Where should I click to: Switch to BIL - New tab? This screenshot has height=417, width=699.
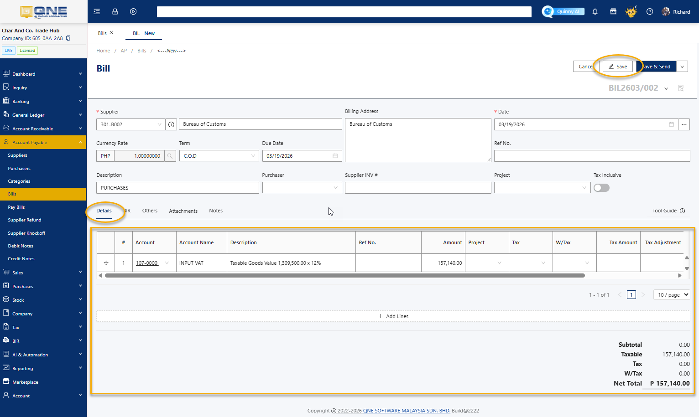[144, 33]
